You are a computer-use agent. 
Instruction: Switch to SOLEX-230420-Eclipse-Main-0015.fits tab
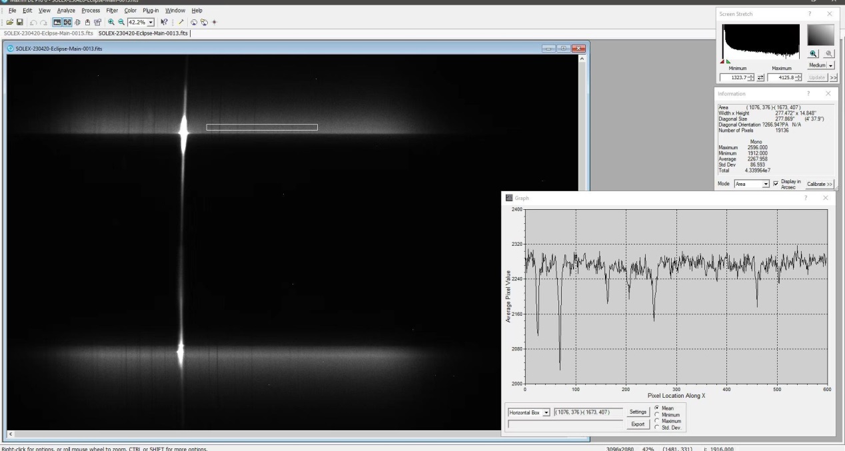(49, 33)
